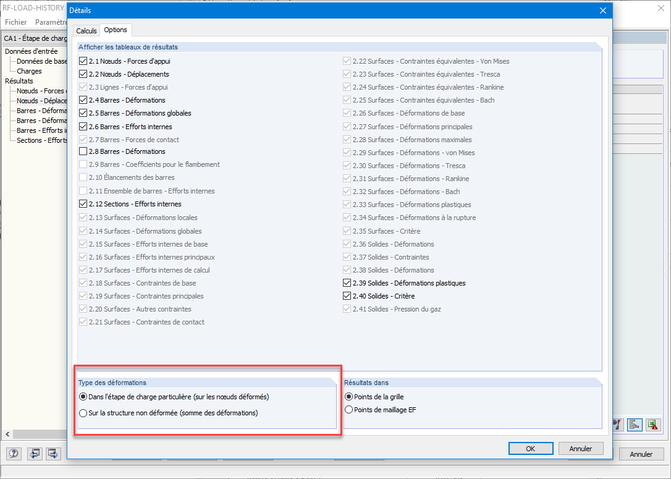Screen dimensions: 671x479
Task: Uncheck 2.40 Solides - Critère
Action: (347, 296)
